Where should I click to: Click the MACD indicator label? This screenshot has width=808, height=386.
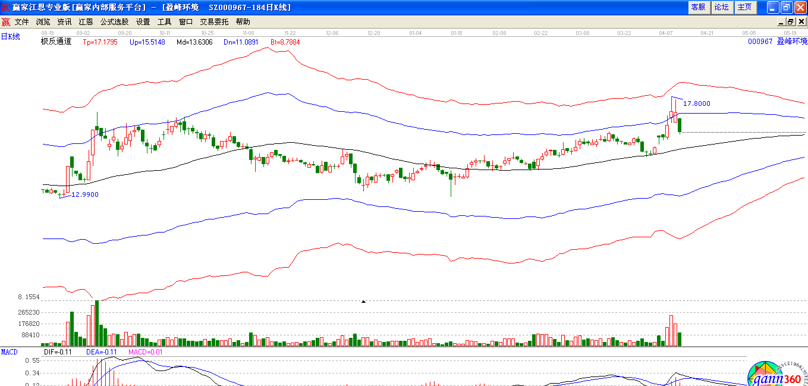tap(10, 352)
